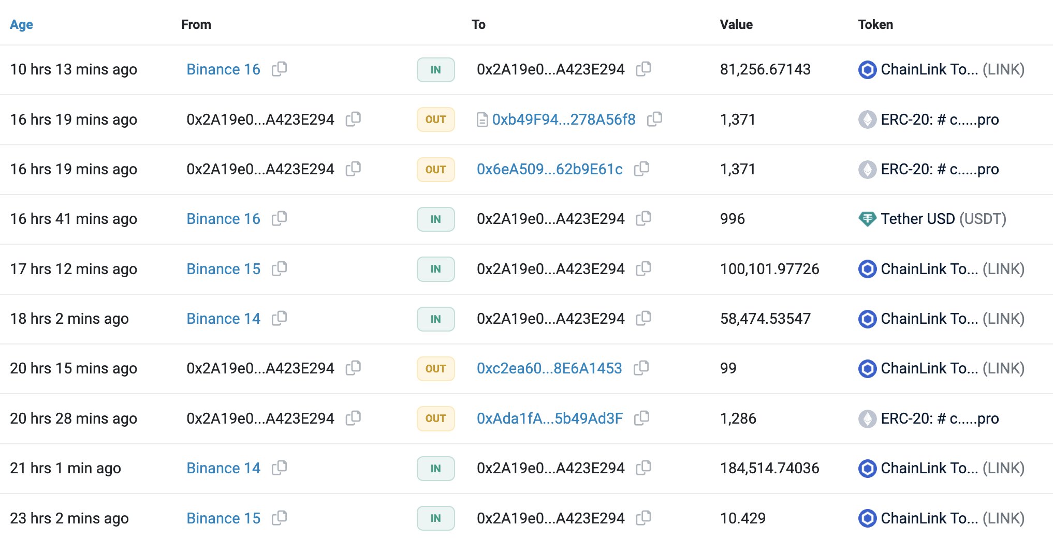Copy 0xc2ea60...8E6A1453 address
This screenshot has height=540, width=1053.
pyautogui.click(x=641, y=368)
